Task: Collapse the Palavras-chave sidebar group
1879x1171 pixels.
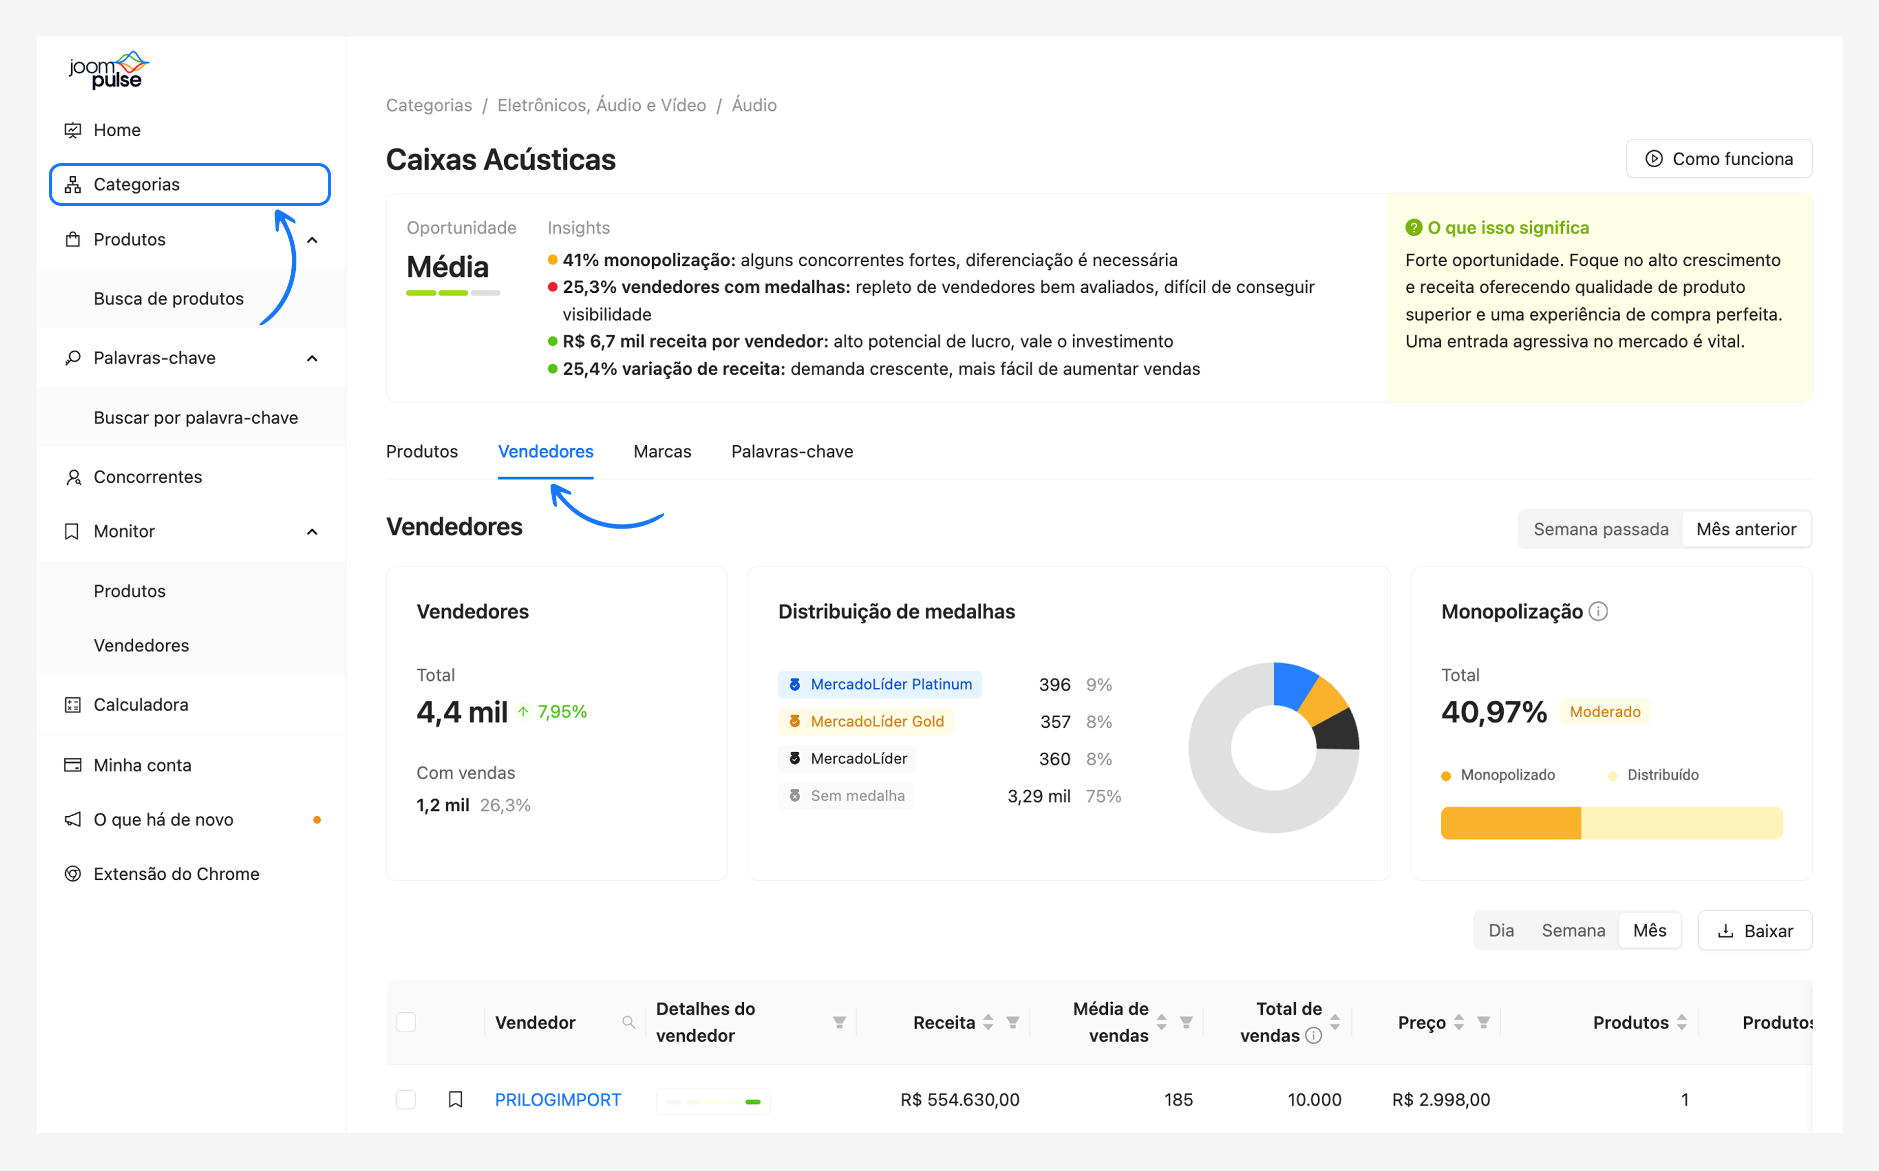Action: [312, 359]
